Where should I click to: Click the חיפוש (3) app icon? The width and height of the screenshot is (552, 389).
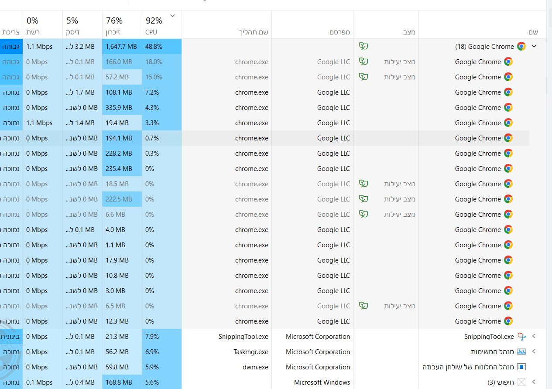(x=521, y=382)
